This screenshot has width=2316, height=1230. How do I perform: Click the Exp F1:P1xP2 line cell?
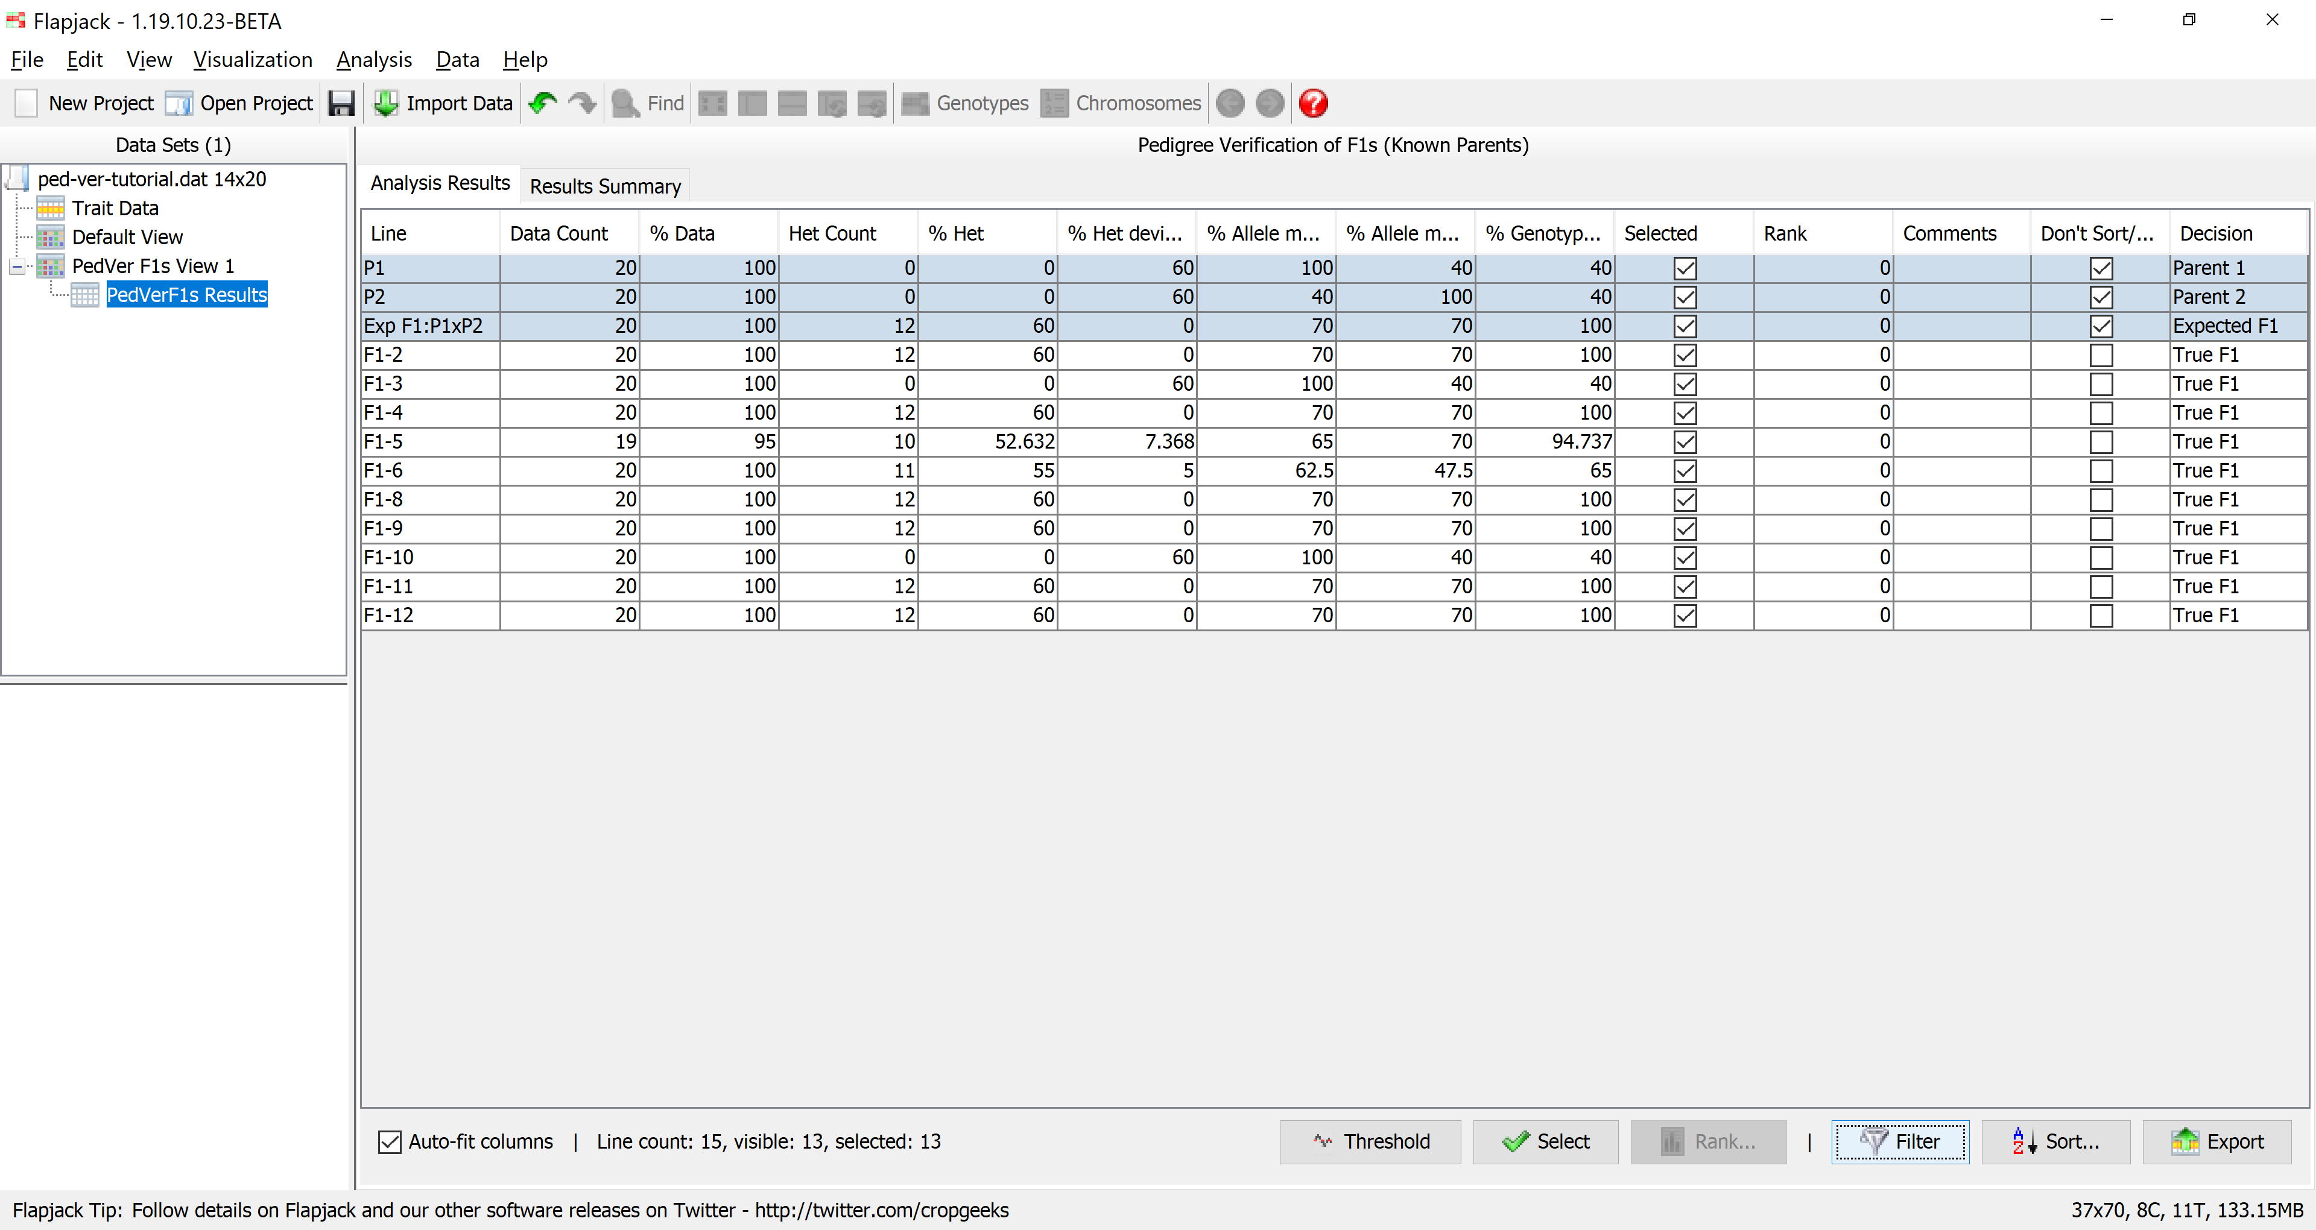431,326
